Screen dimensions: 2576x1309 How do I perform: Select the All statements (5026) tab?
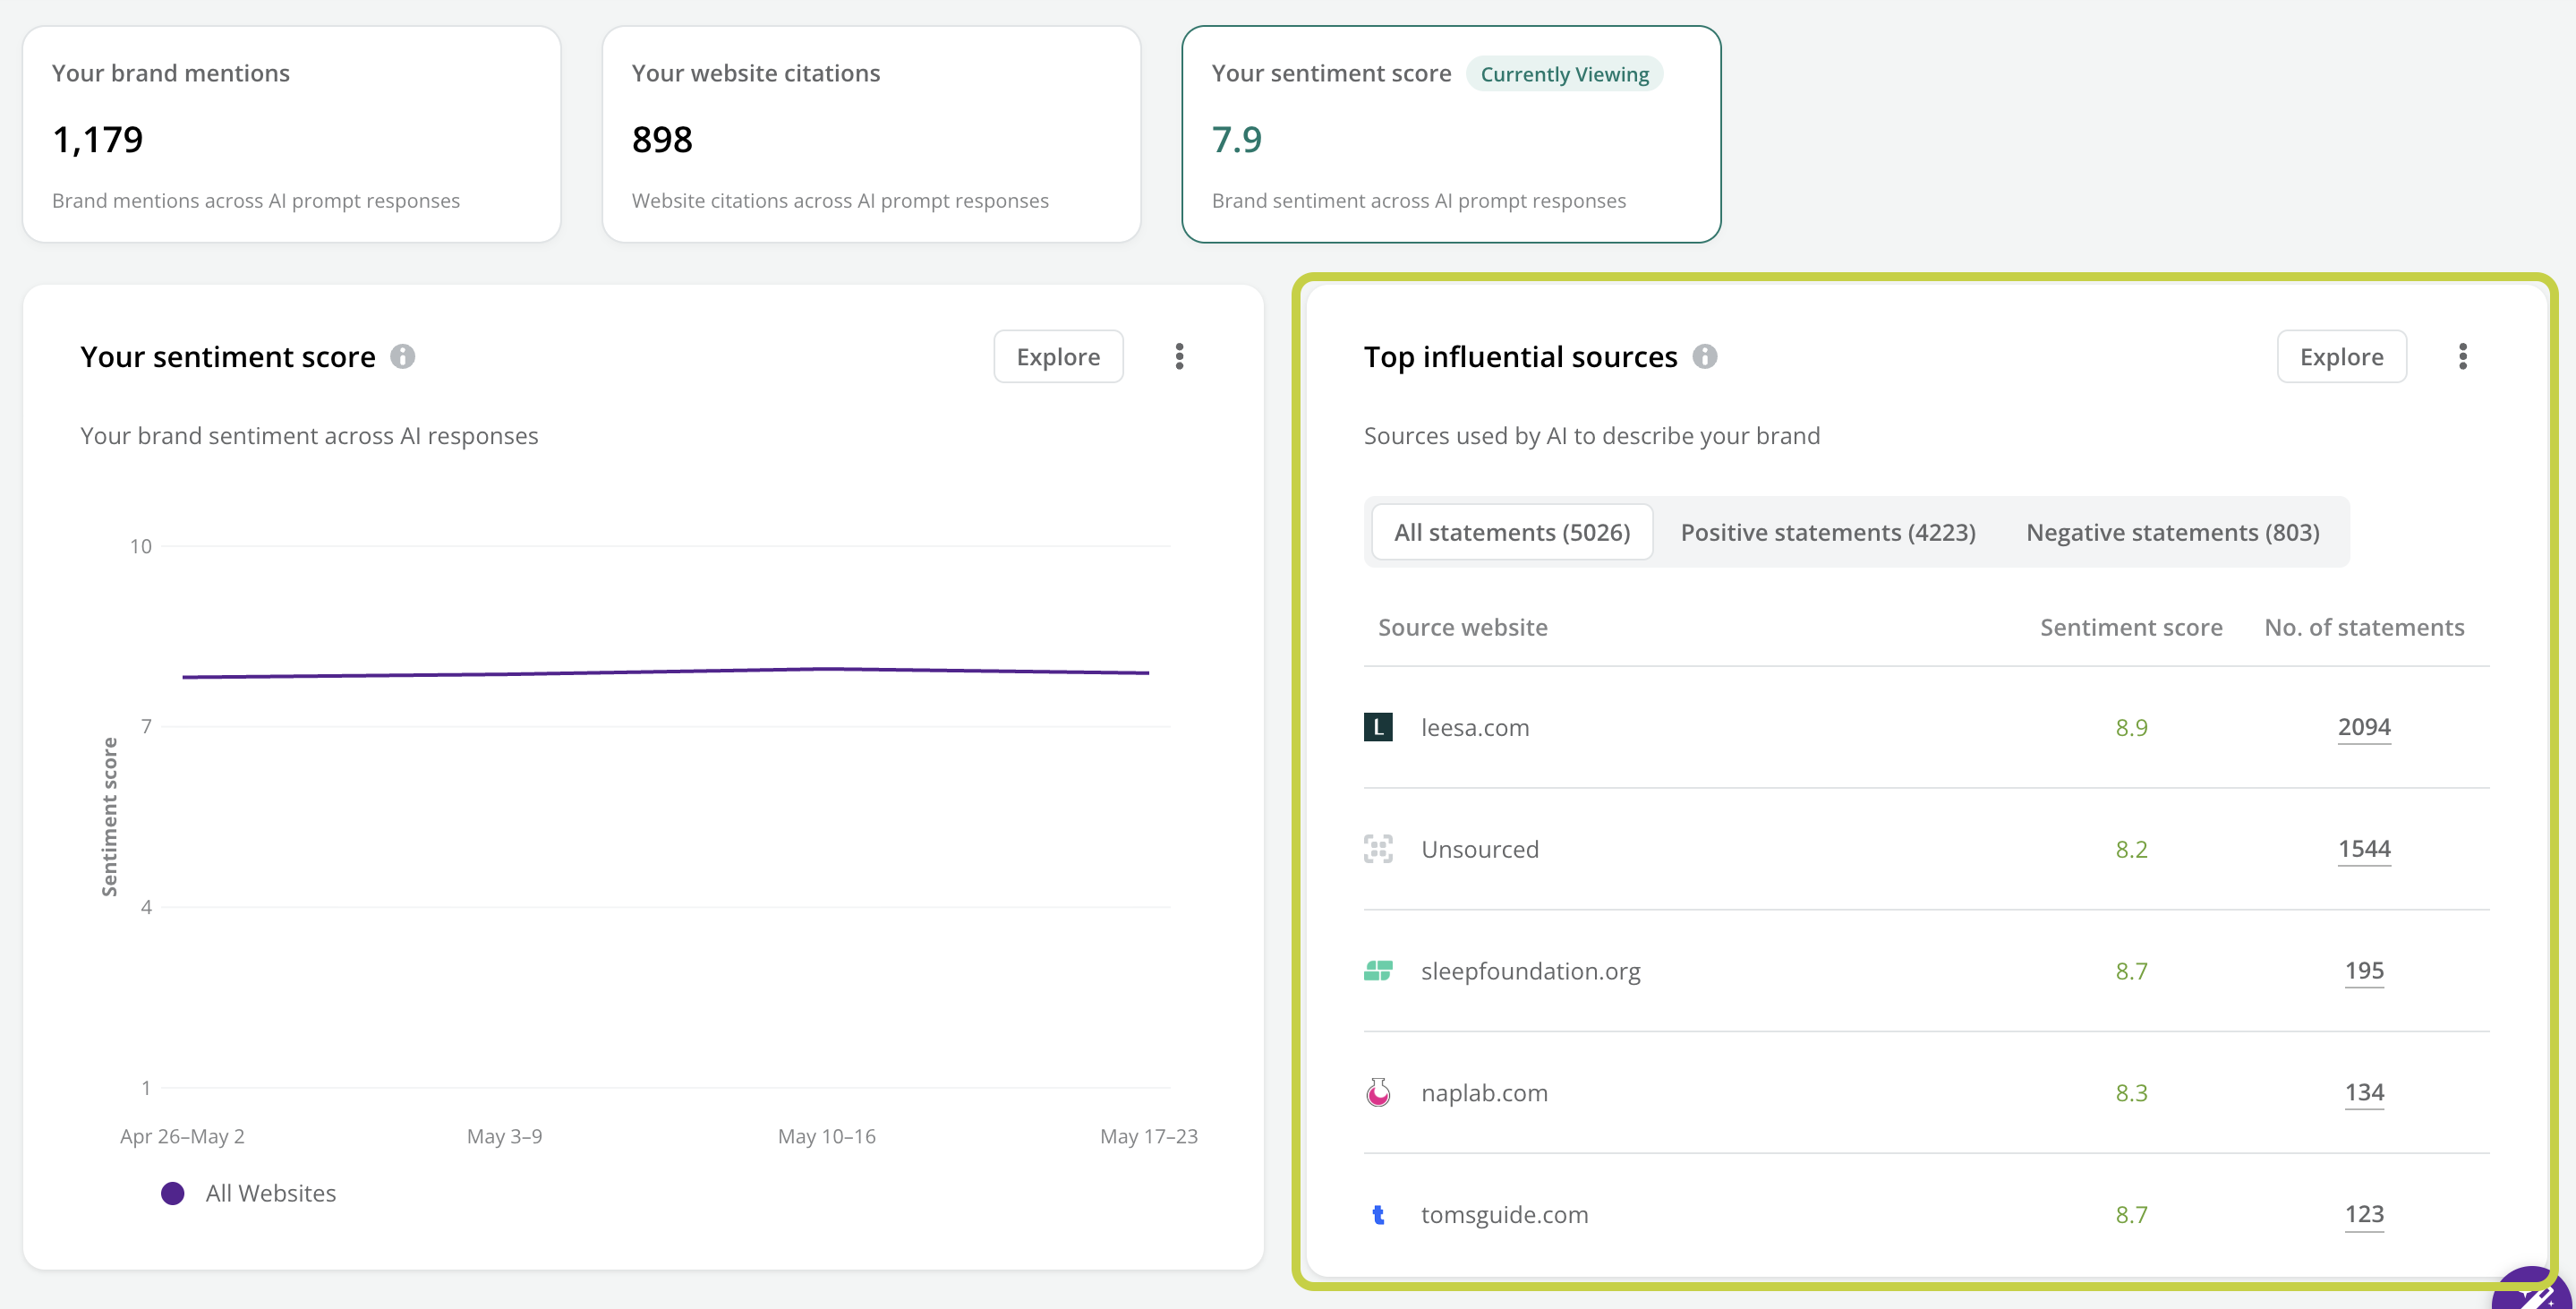[x=1512, y=532]
